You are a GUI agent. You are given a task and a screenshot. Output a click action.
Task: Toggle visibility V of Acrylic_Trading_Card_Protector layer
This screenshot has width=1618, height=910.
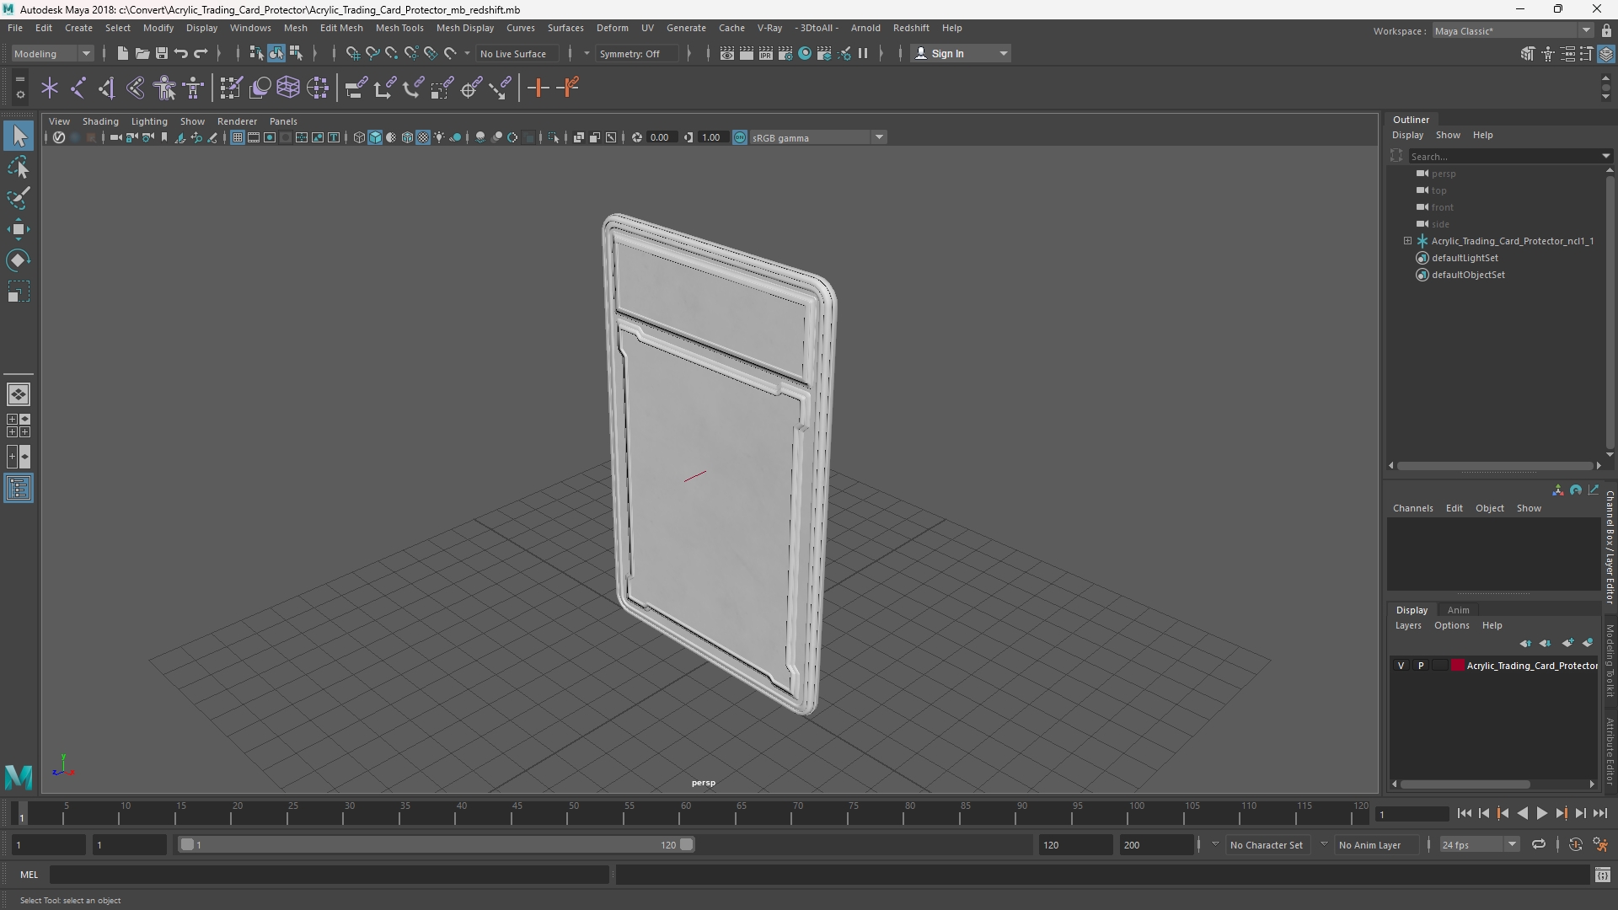(x=1401, y=666)
